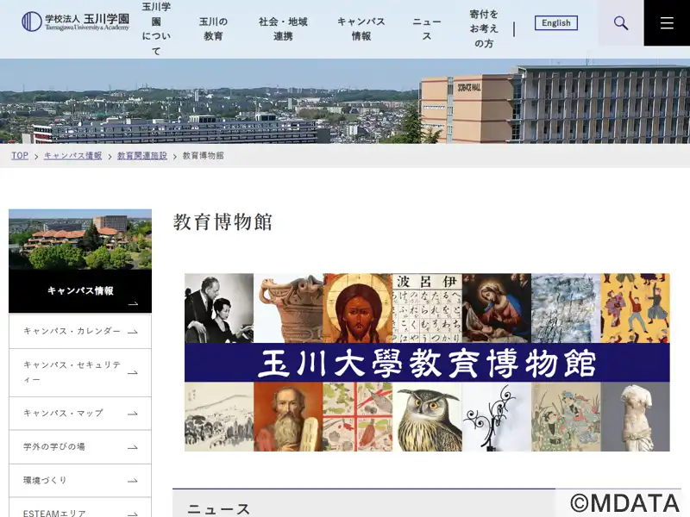690x517 pixels.
Task: Click the 玉川大學教育博物館 banner image
Action: click(427, 362)
